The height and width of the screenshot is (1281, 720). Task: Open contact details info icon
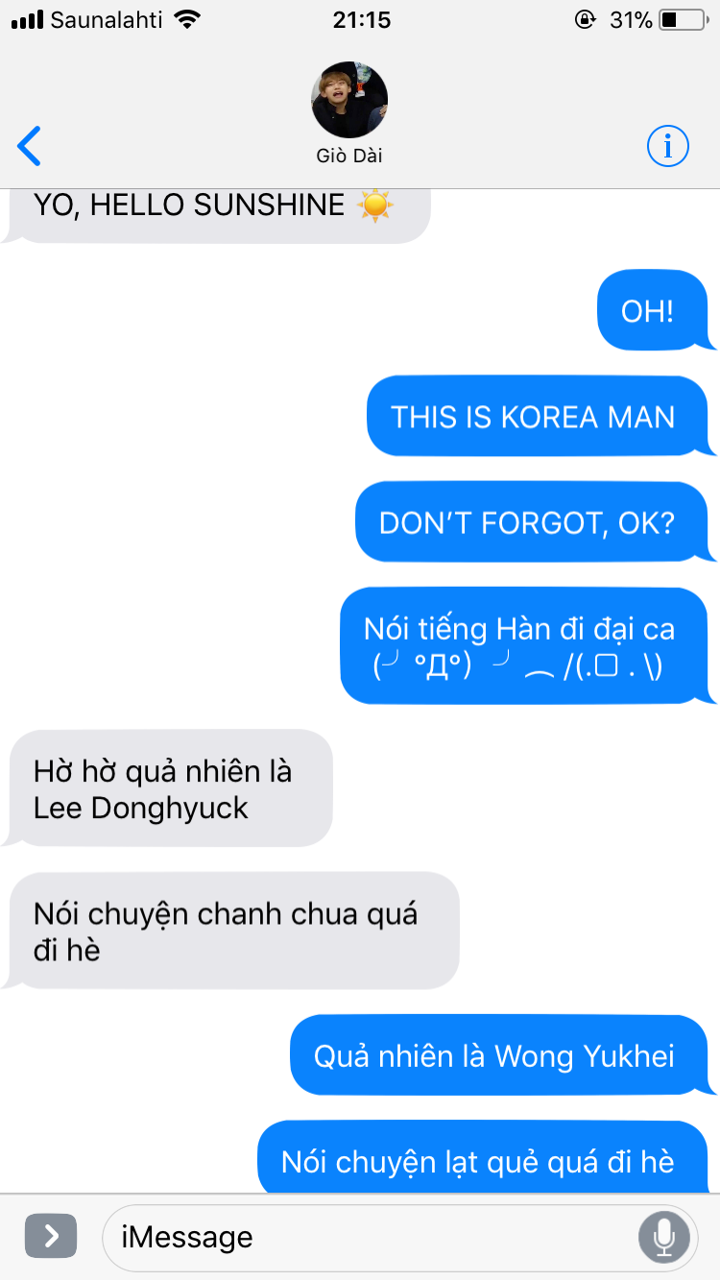tap(667, 146)
